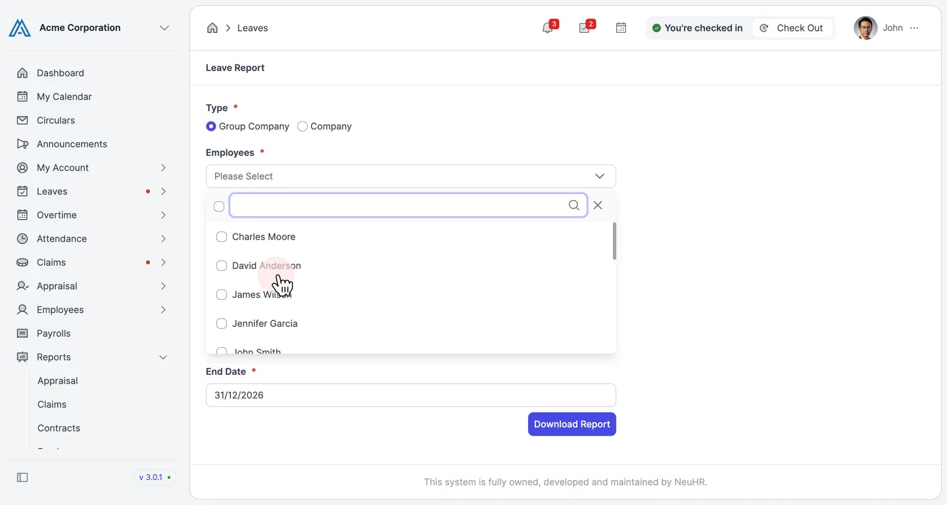The height and width of the screenshot is (505, 947).
Task: Expand the Leaves submenu chevron
Action: pyautogui.click(x=163, y=191)
